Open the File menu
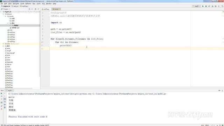The height and width of the screenshot is (126, 224). click(x=2, y=3)
